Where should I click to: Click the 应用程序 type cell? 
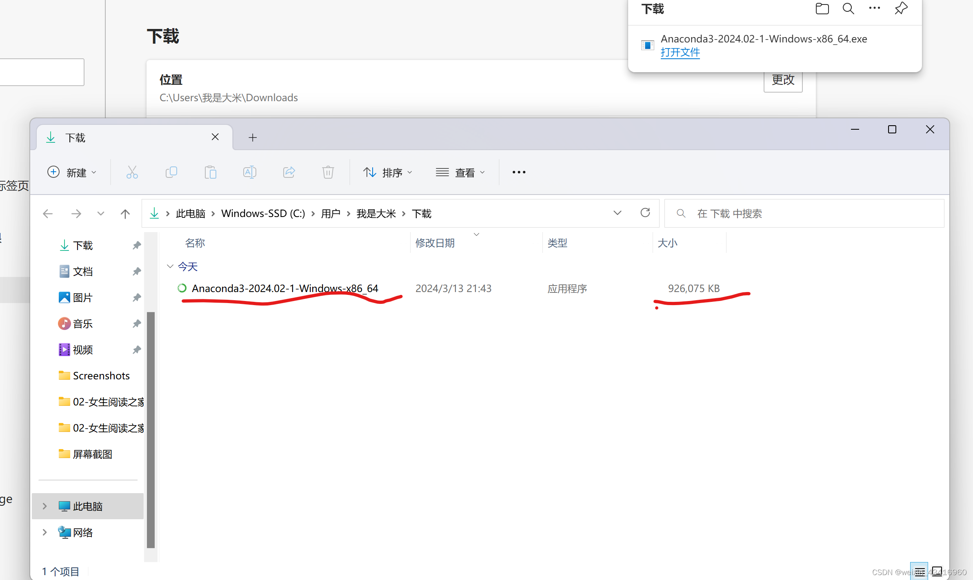(x=567, y=289)
